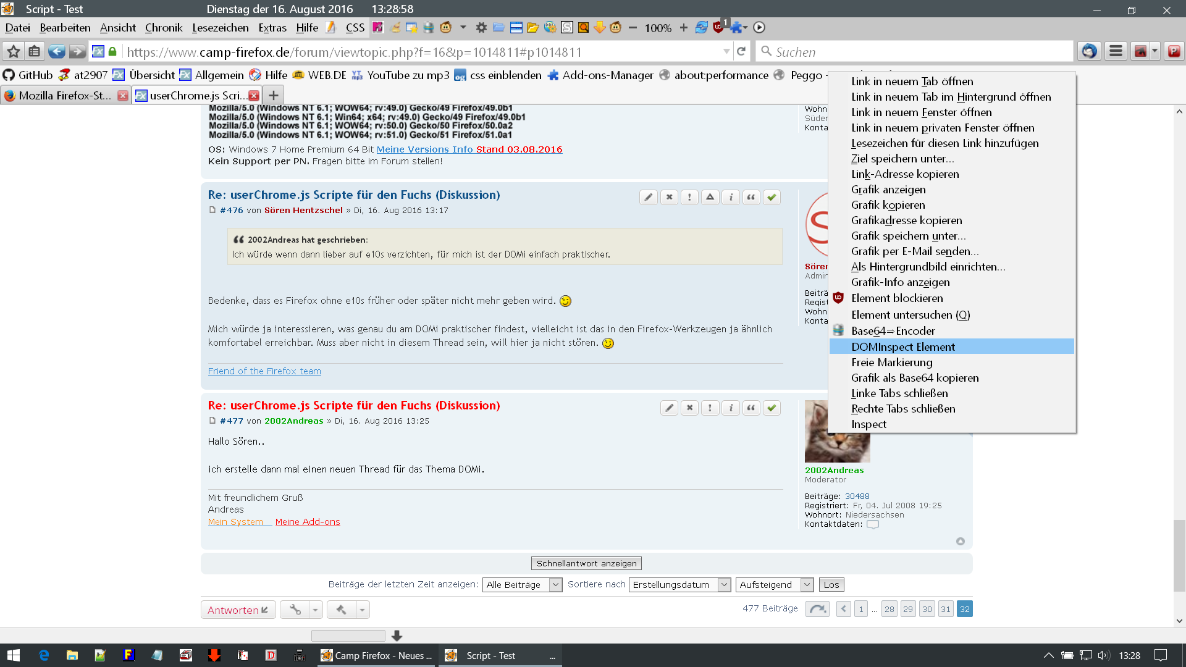
Task: Click the reload button in the address bar
Action: pos(741,51)
